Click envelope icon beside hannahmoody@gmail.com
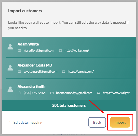Image resolution: width=138 pixels, height=136 pixels. click(x=52, y=93)
